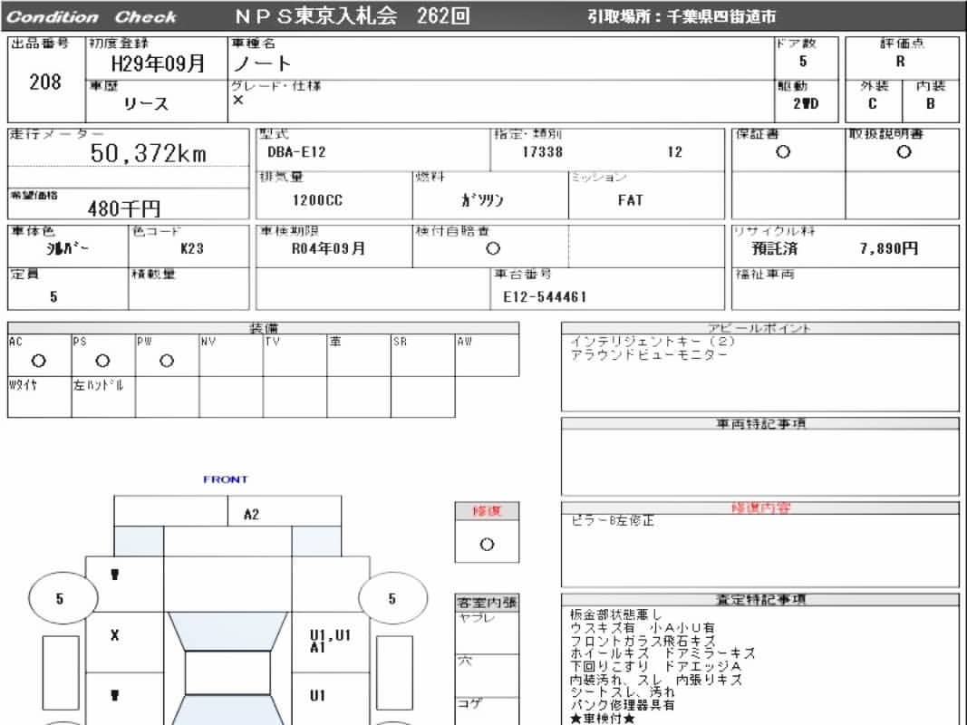This screenshot has width=967, height=725.
Task: Click the evaluation grade R
Action: coord(901,62)
